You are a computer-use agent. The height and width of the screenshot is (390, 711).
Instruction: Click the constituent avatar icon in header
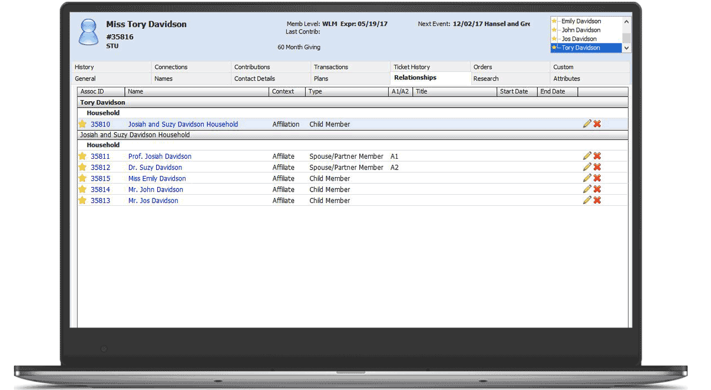tap(89, 32)
